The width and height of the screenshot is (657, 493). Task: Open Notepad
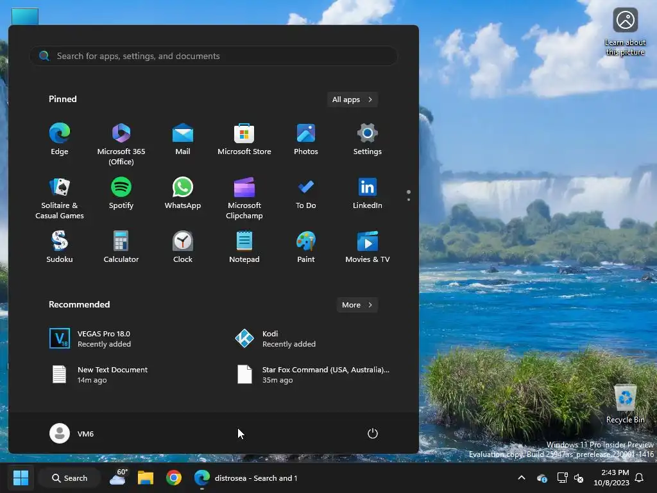[244, 247]
